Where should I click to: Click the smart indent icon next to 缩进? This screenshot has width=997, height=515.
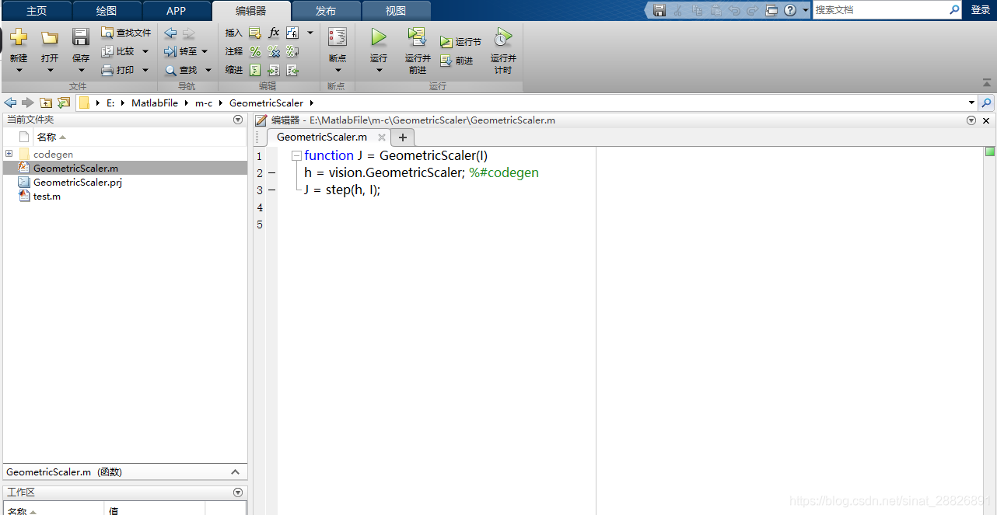(x=254, y=70)
